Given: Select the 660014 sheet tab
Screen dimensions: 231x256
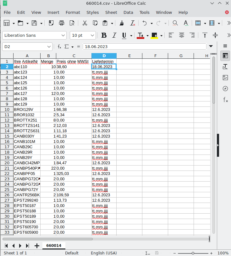Looking at the screenshot, I should click(53, 245).
